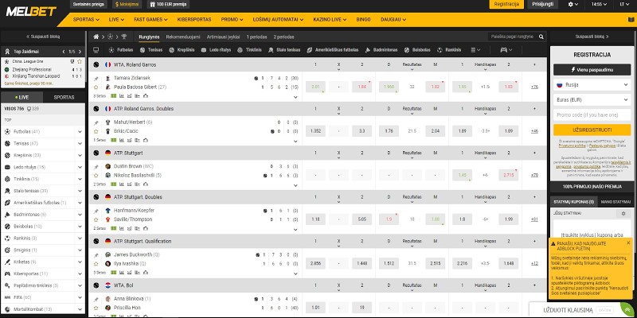
Task: Star the China League One top game
Action: 79,60
